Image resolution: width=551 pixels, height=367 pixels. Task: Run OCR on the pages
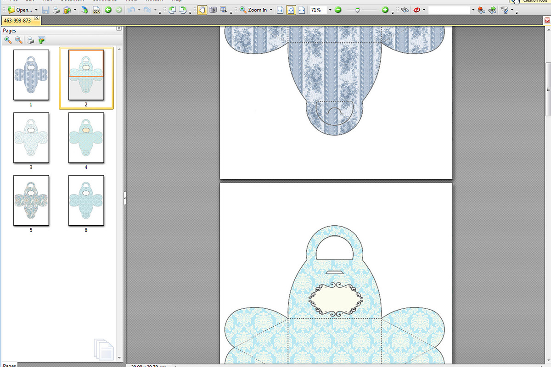pyautogui.click(x=96, y=10)
